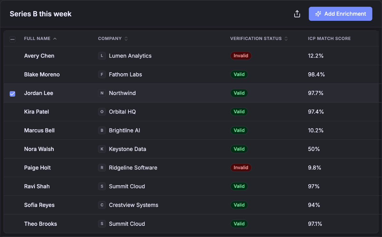Click Blake Moreno's Valid status badge
Viewport: 382px width, 237px height.
[239, 75]
